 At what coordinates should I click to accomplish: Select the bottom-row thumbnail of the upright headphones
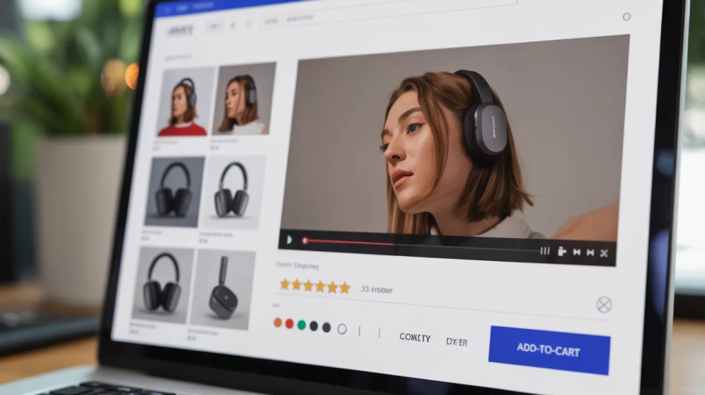162,285
